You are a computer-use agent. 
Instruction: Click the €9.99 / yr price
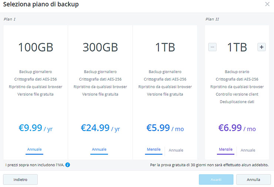coord(36,128)
